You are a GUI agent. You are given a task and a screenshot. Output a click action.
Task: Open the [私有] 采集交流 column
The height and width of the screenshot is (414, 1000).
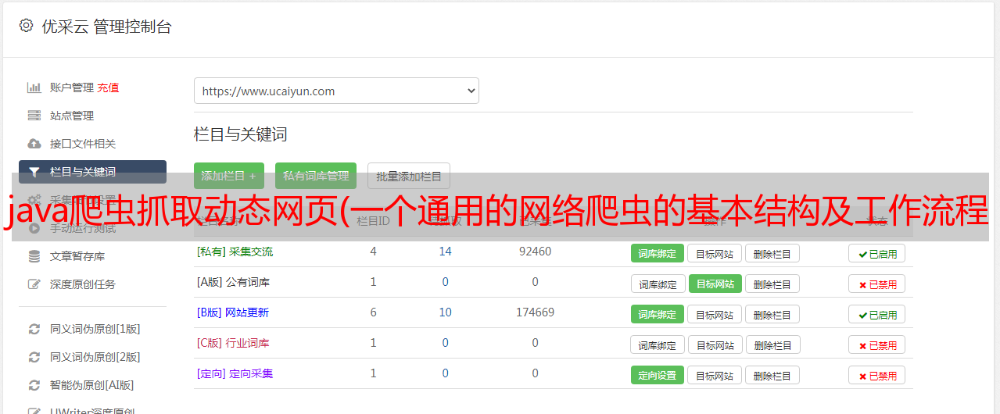[235, 252]
